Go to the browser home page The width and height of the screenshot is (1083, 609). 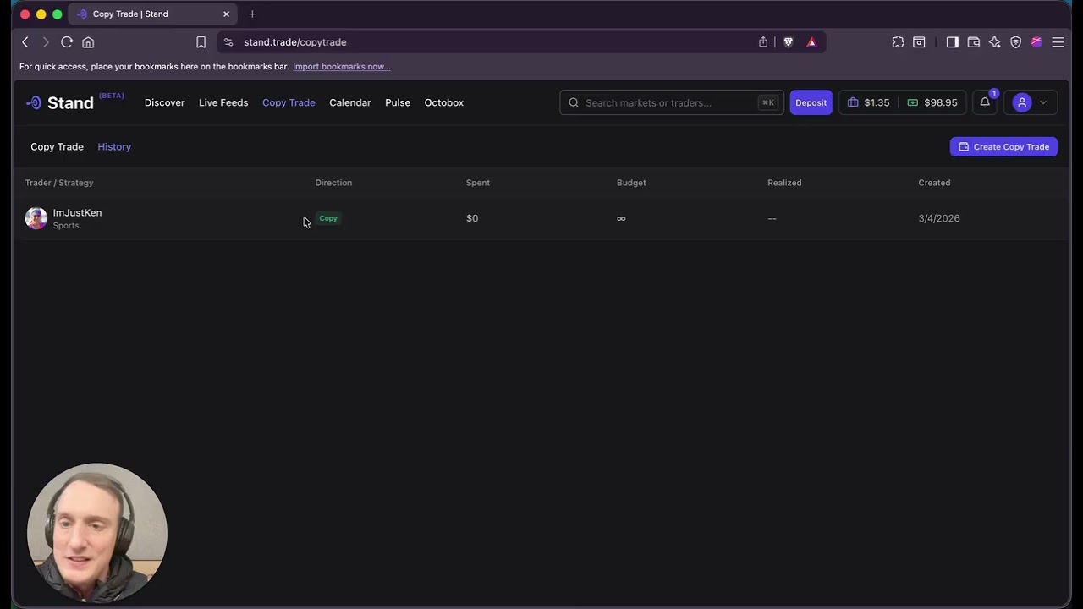click(x=88, y=42)
